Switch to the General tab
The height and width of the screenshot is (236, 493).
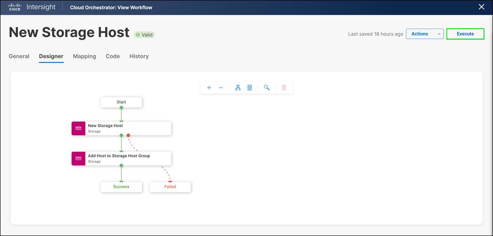tap(19, 56)
